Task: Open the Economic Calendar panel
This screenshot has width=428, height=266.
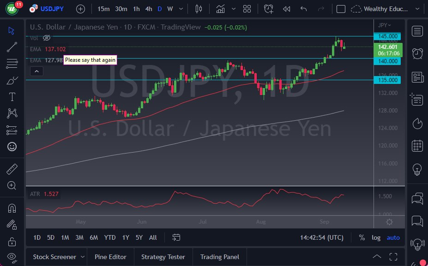Action: 417,145
